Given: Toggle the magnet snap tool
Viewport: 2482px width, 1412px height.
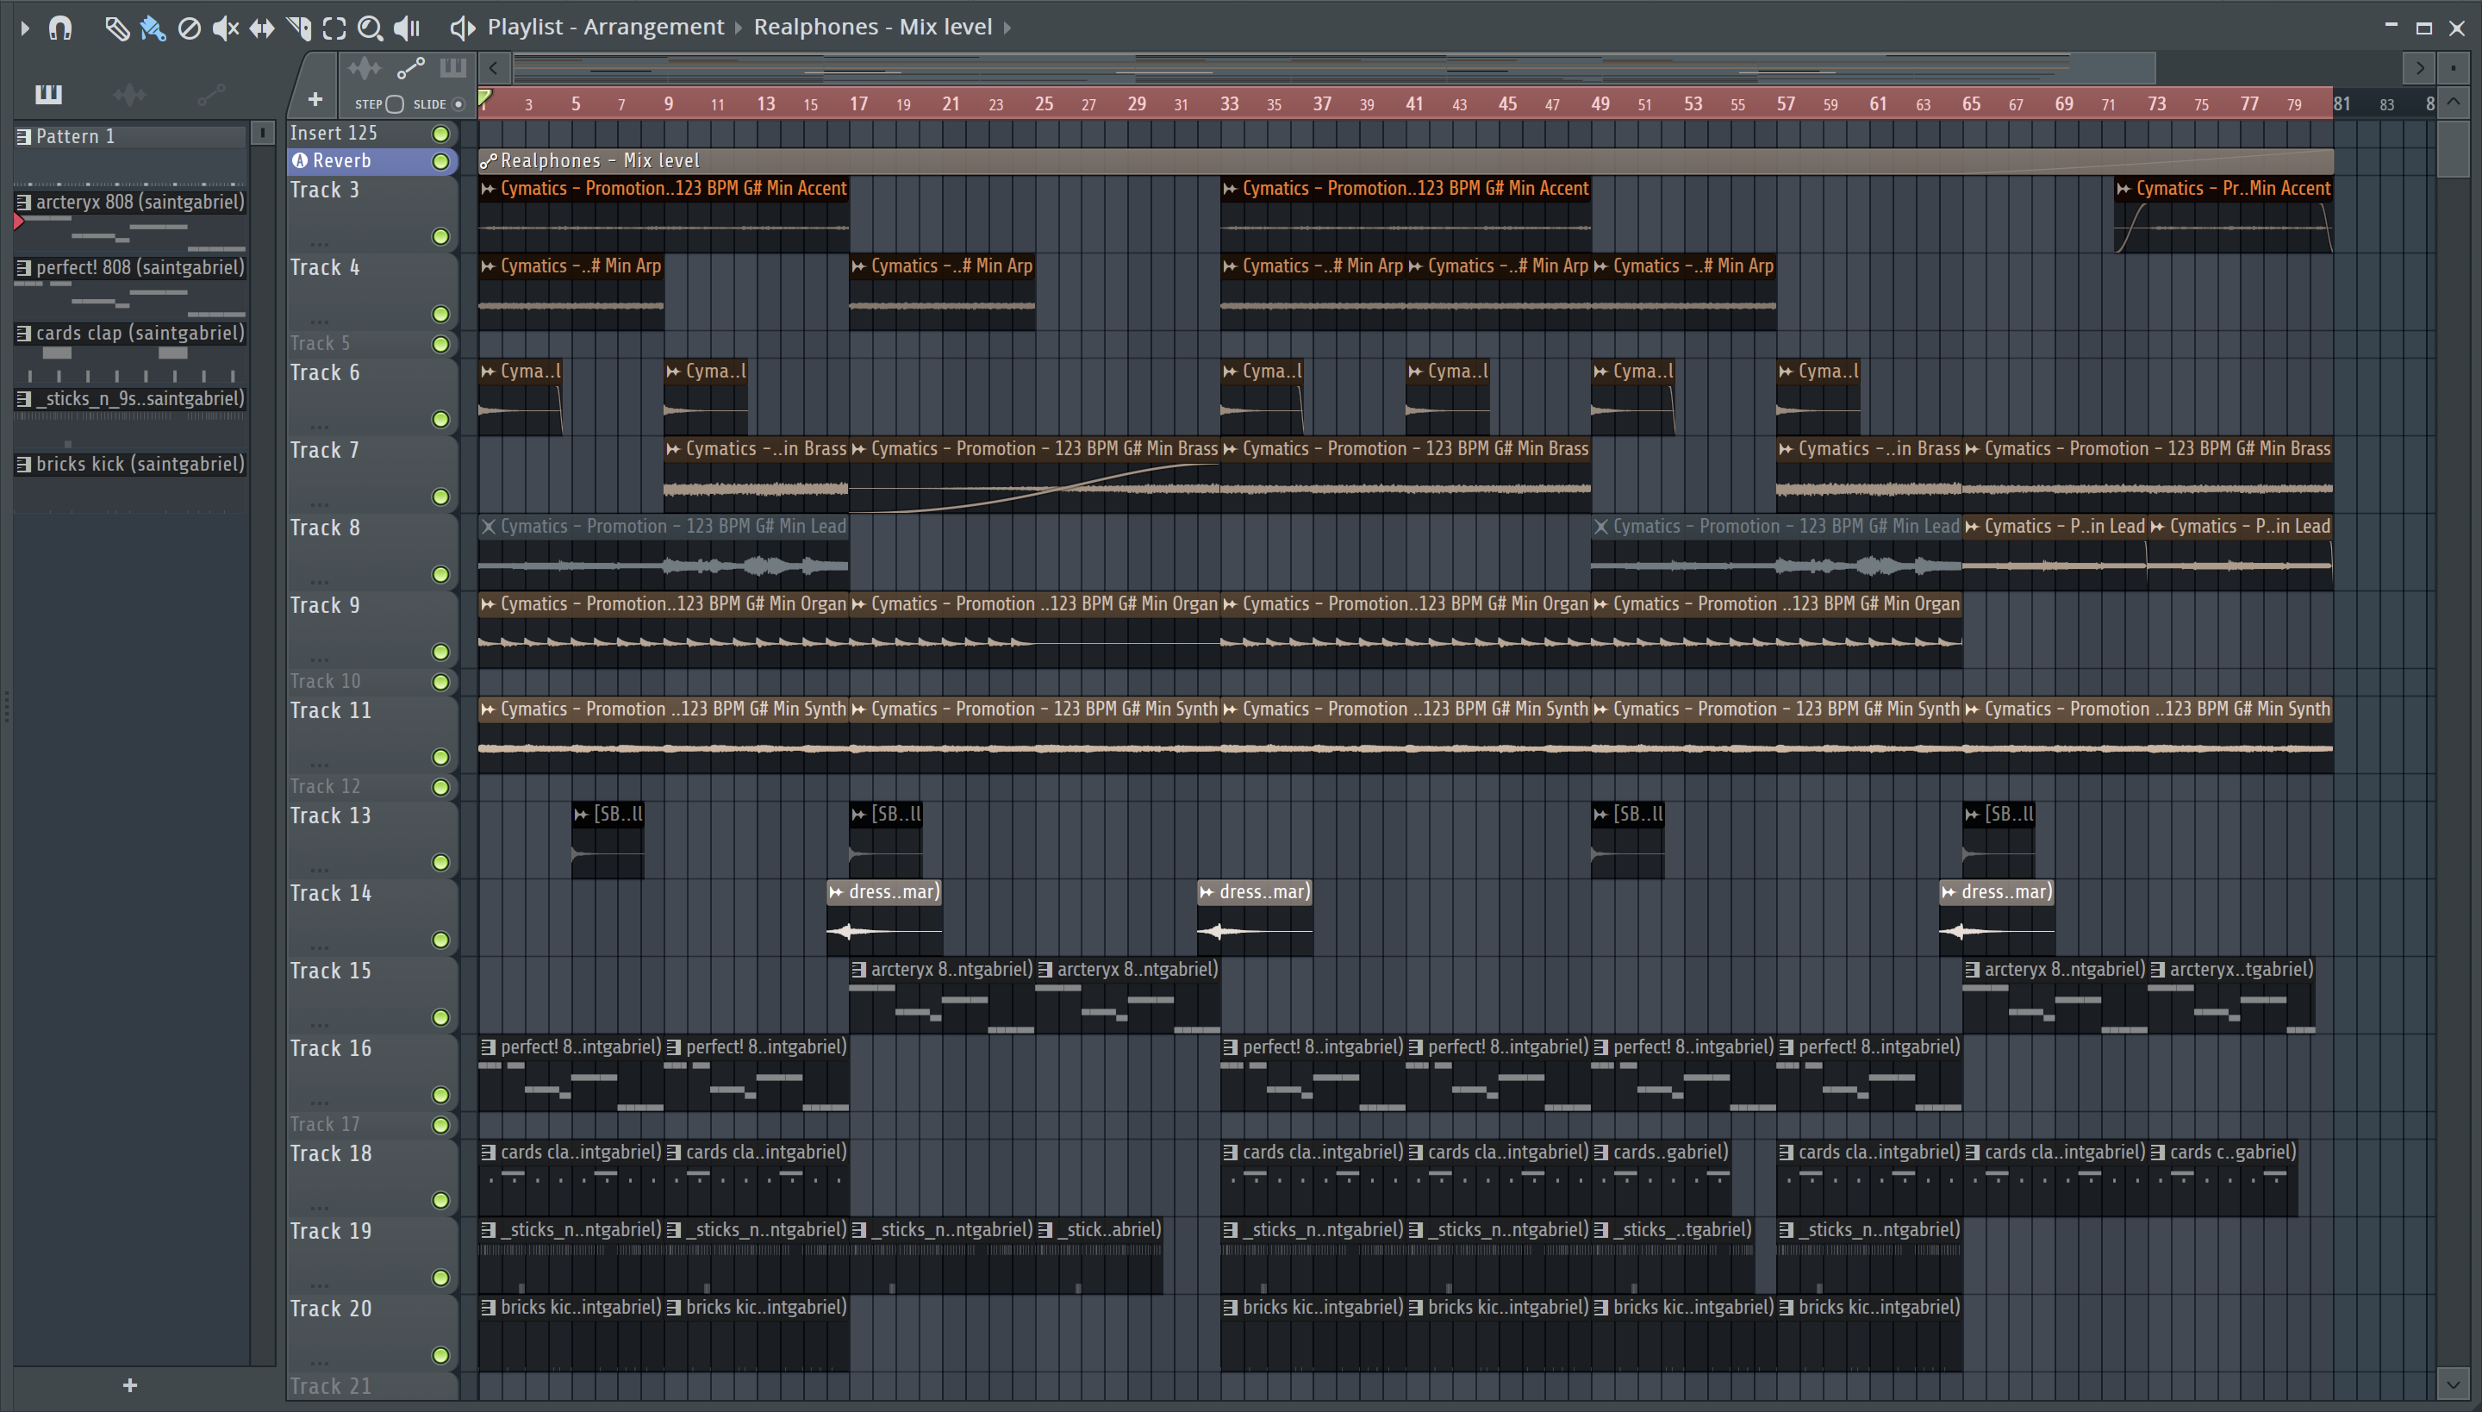Looking at the screenshot, I should pyautogui.click(x=60, y=28).
